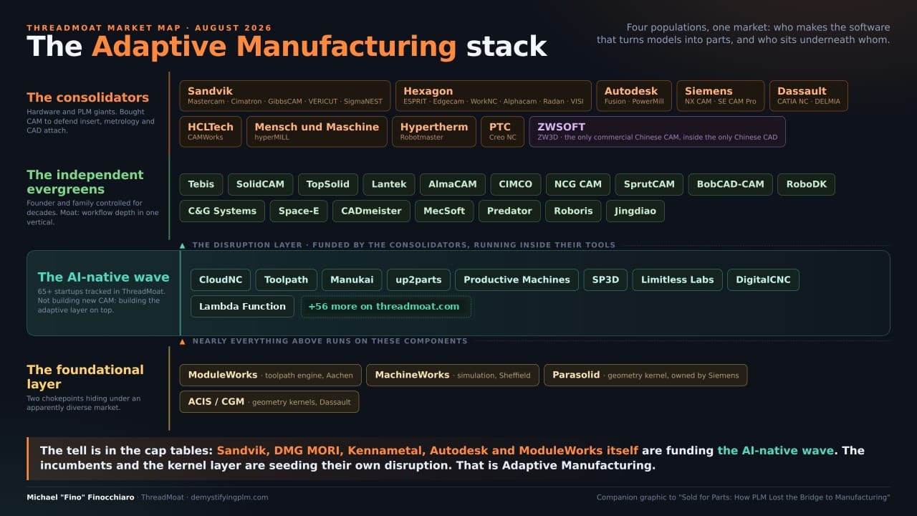Click the ZWSOFT ZW3D card

pos(657,132)
